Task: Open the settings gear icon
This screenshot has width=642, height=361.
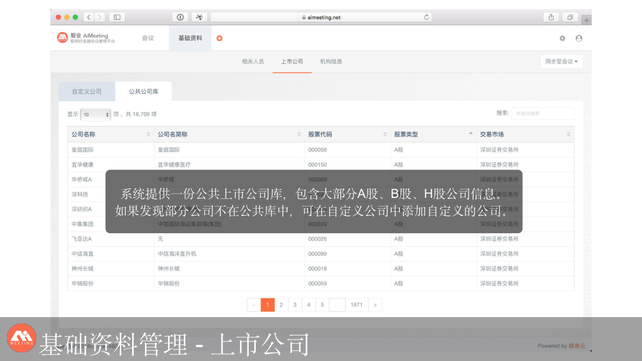Action: pos(562,39)
